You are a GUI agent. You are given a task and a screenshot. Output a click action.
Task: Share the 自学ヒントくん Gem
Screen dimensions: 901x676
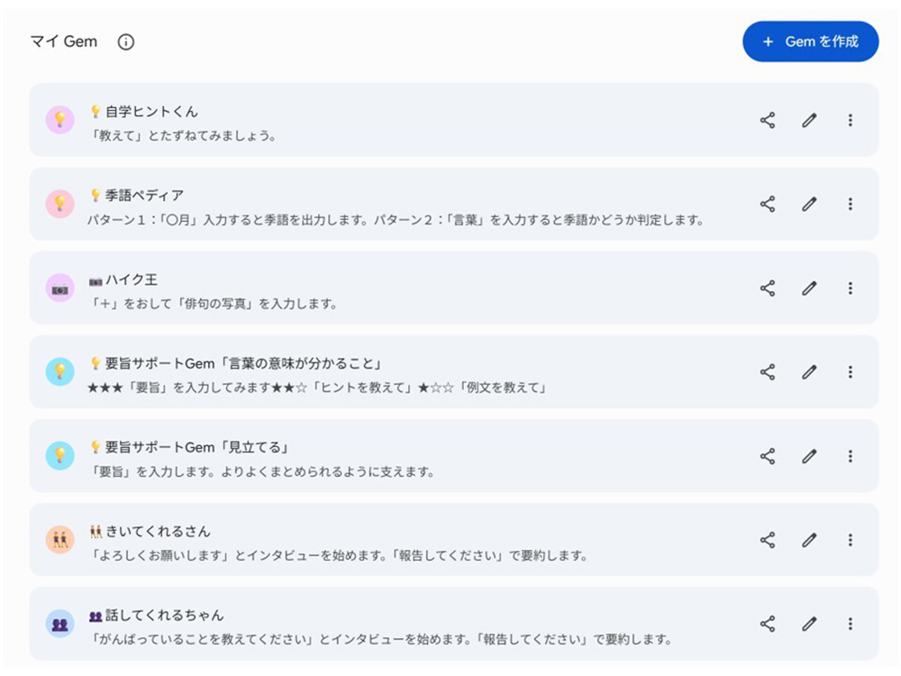pos(768,120)
